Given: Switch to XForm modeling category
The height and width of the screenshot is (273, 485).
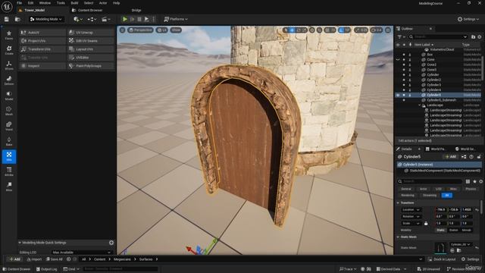Looking at the screenshot, I should tap(9, 65).
